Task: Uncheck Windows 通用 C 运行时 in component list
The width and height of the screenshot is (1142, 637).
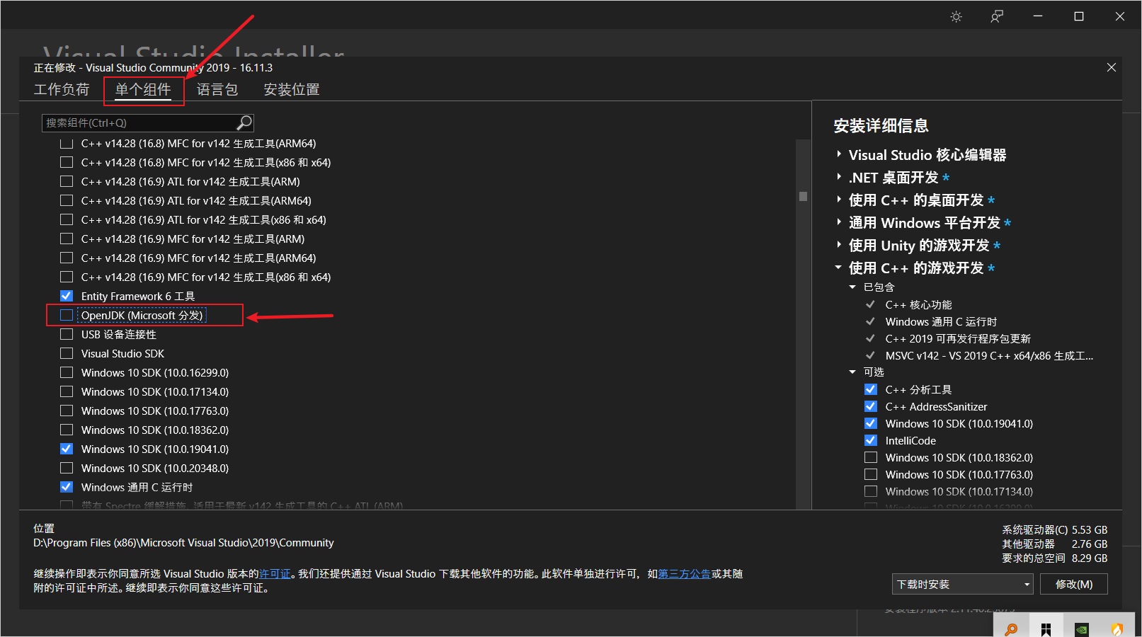Action: (67, 487)
